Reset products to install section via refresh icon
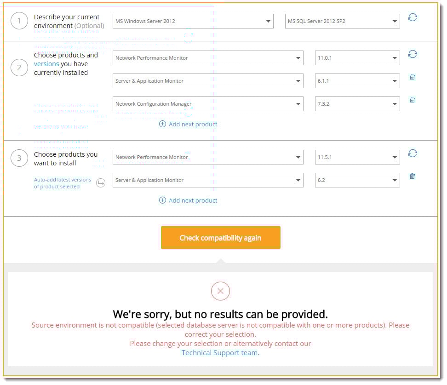This screenshot has height=385, width=447. 413,153
